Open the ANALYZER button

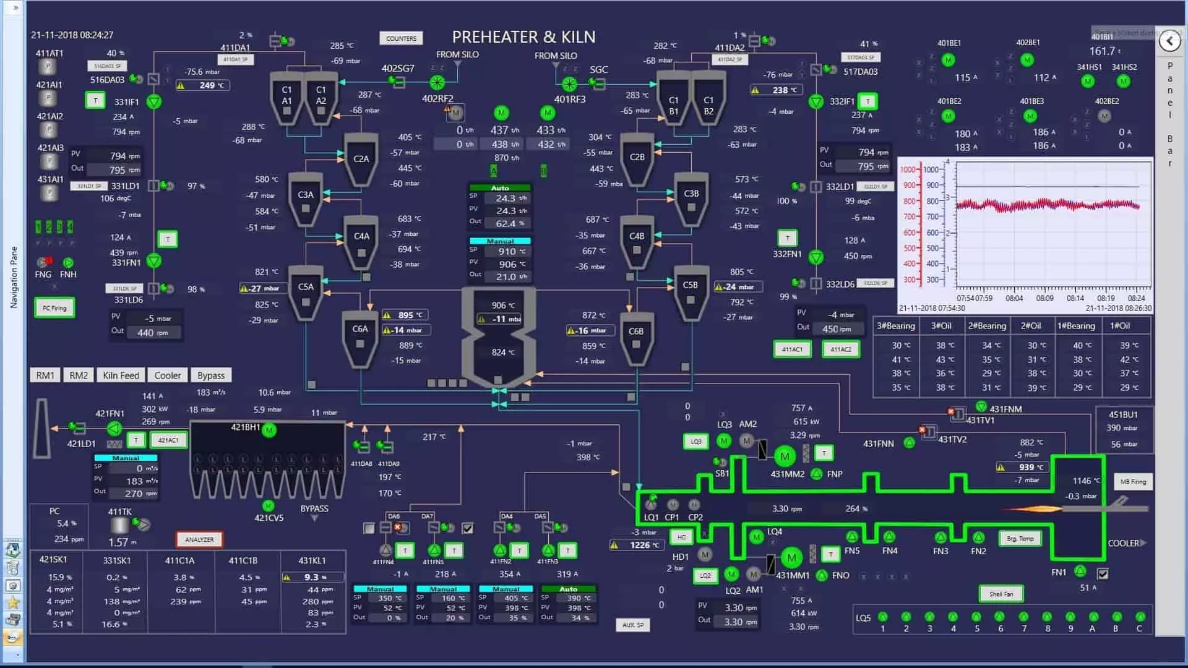point(199,540)
